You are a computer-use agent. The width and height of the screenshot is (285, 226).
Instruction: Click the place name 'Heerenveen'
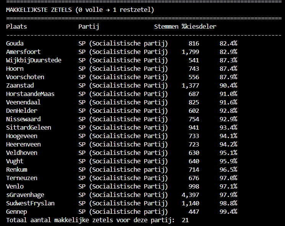point(23,145)
